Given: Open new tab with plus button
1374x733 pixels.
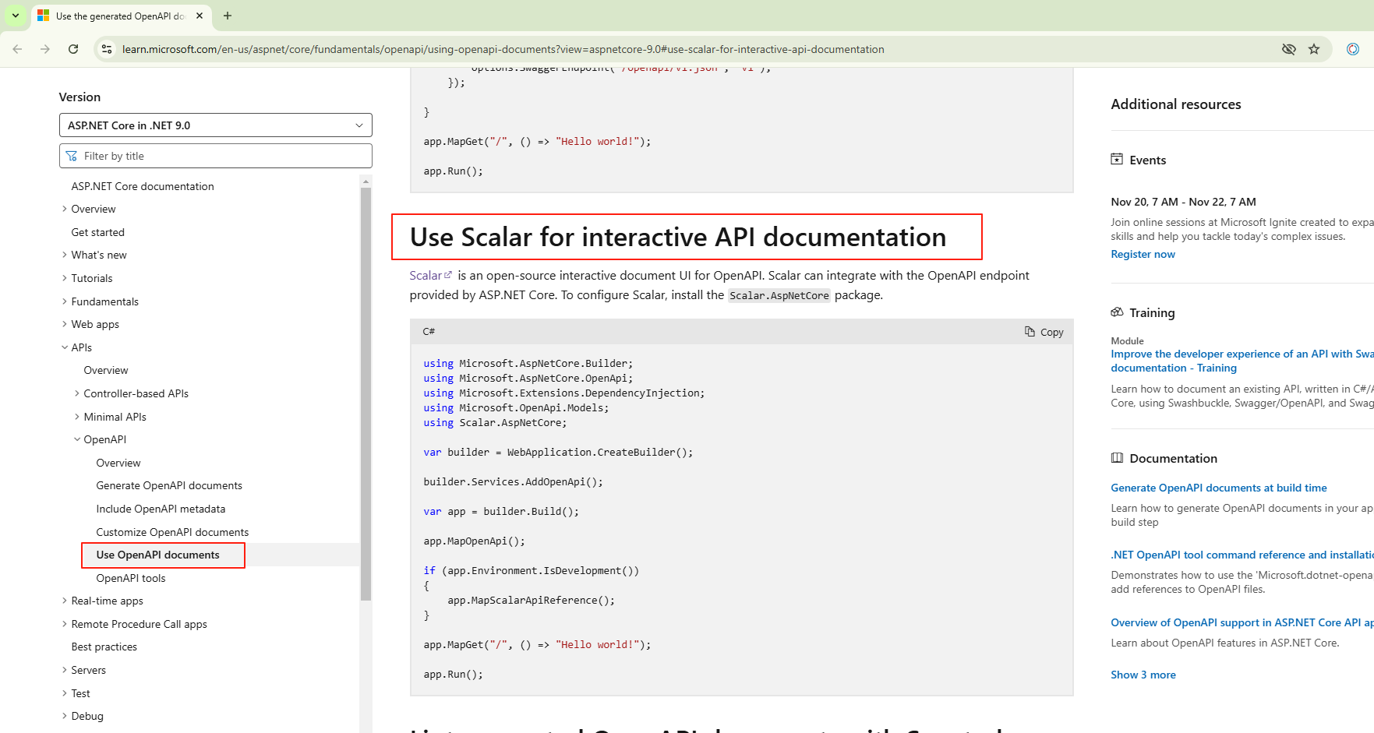Looking at the screenshot, I should tap(228, 16).
